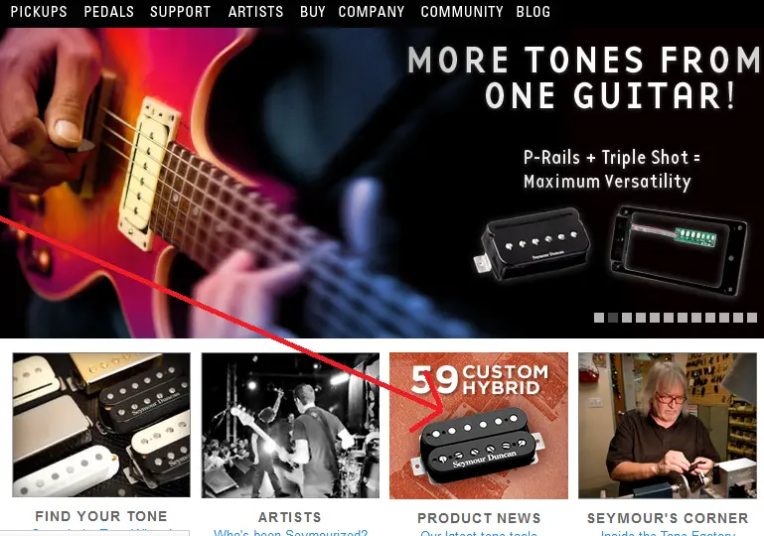Follow the FIND YOUR TONE heading link
Viewport: 764px width, 536px height.
click(101, 516)
